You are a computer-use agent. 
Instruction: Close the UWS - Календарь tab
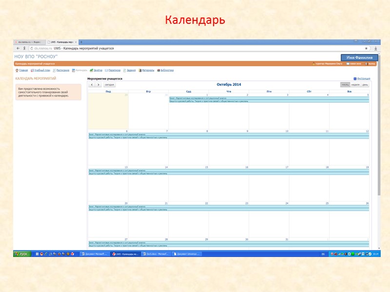coord(76,42)
